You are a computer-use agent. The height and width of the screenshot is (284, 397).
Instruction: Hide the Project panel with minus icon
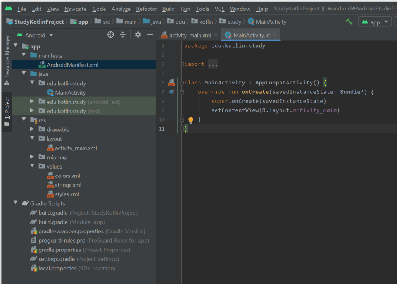pos(150,35)
